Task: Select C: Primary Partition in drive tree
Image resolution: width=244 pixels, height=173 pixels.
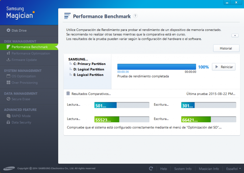Action: point(89,64)
